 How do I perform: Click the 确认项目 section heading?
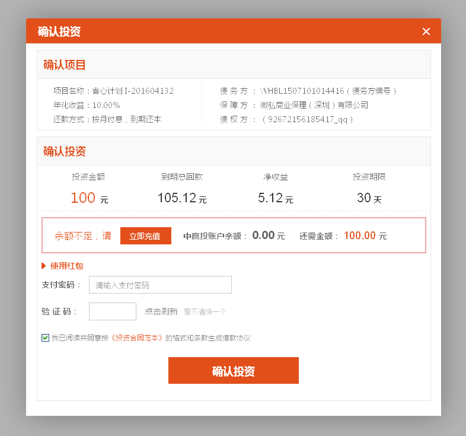coord(65,65)
